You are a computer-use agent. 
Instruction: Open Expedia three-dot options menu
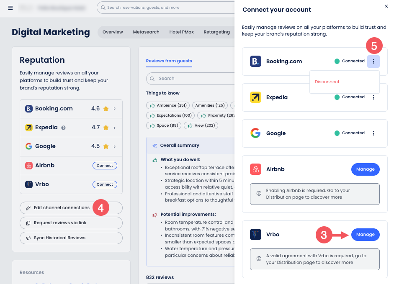tap(373, 97)
